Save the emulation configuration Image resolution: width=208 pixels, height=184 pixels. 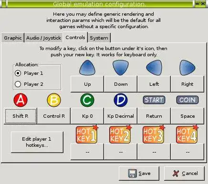139,174
